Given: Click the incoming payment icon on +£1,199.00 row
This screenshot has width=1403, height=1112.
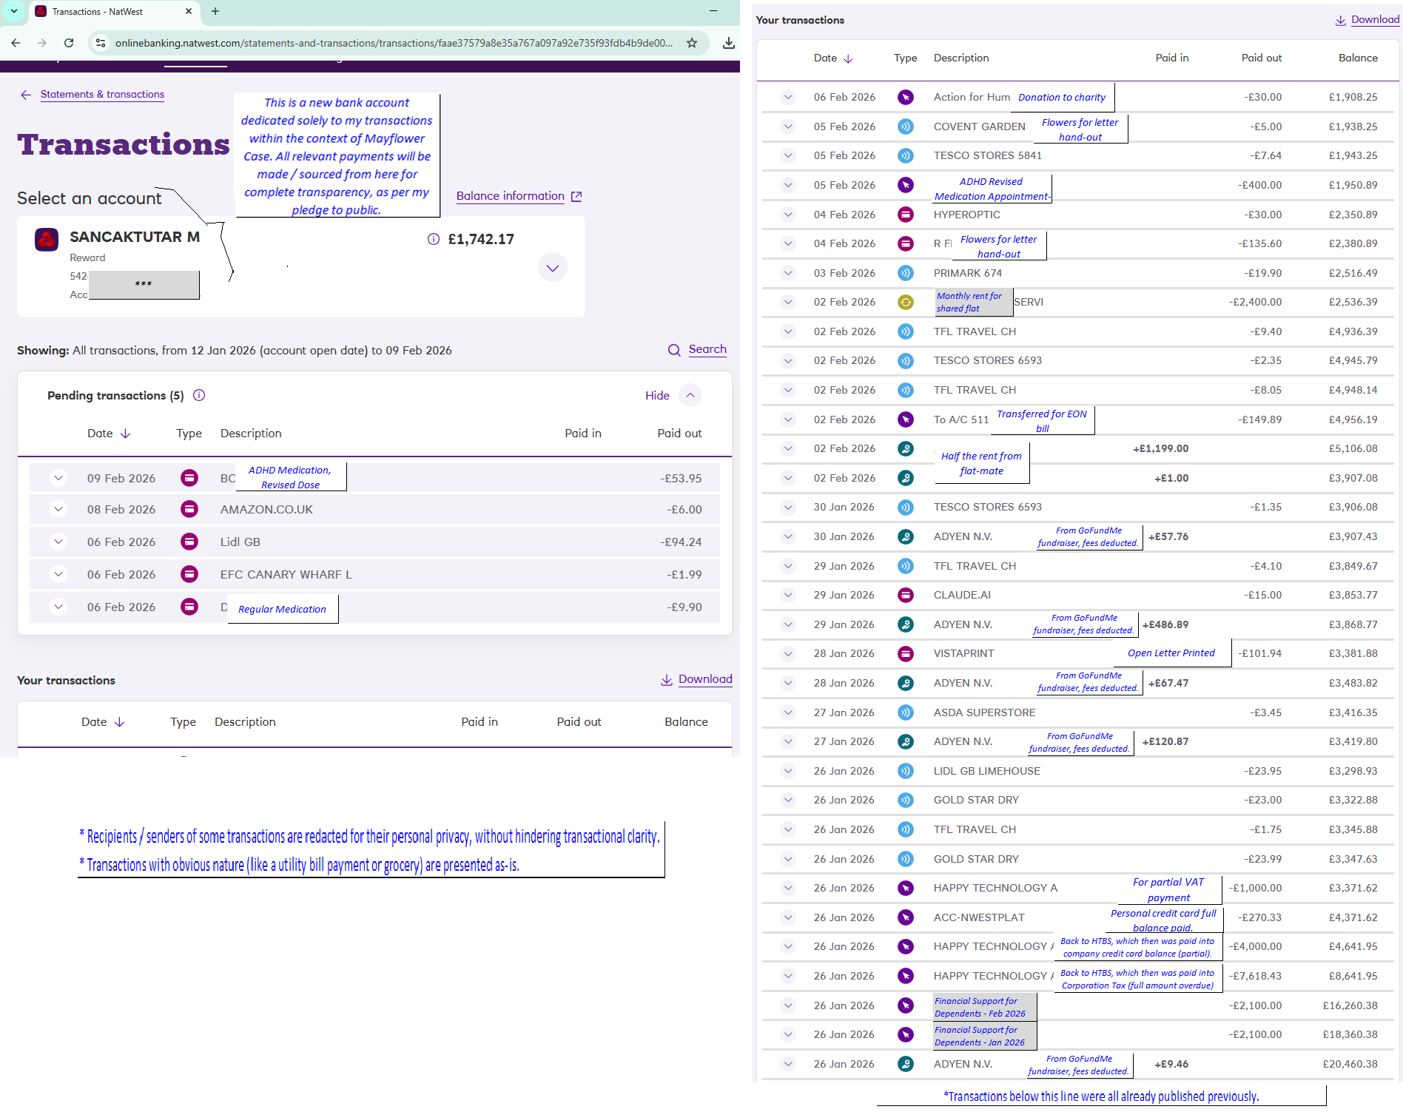Looking at the screenshot, I should pyautogui.click(x=905, y=448).
